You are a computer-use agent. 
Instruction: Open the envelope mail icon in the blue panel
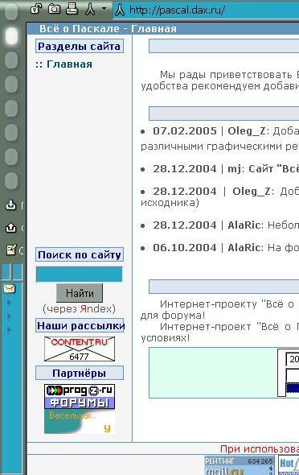click(x=9, y=289)
